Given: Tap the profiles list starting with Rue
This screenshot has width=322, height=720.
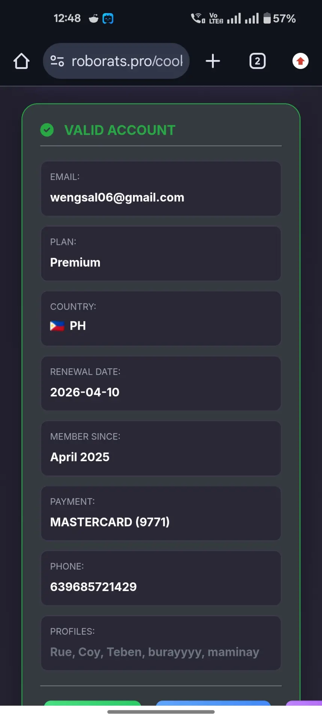Looking at the screenshot, I should coord(155,652).
